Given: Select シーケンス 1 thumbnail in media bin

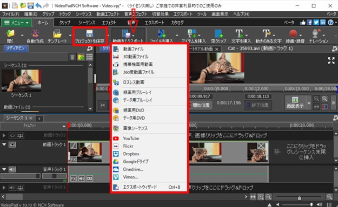Looking at the screenshot, I should (x=21, y=81).
